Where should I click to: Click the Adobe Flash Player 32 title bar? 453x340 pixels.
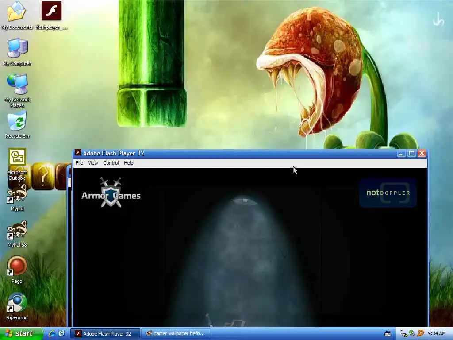[x=250, y=153]
